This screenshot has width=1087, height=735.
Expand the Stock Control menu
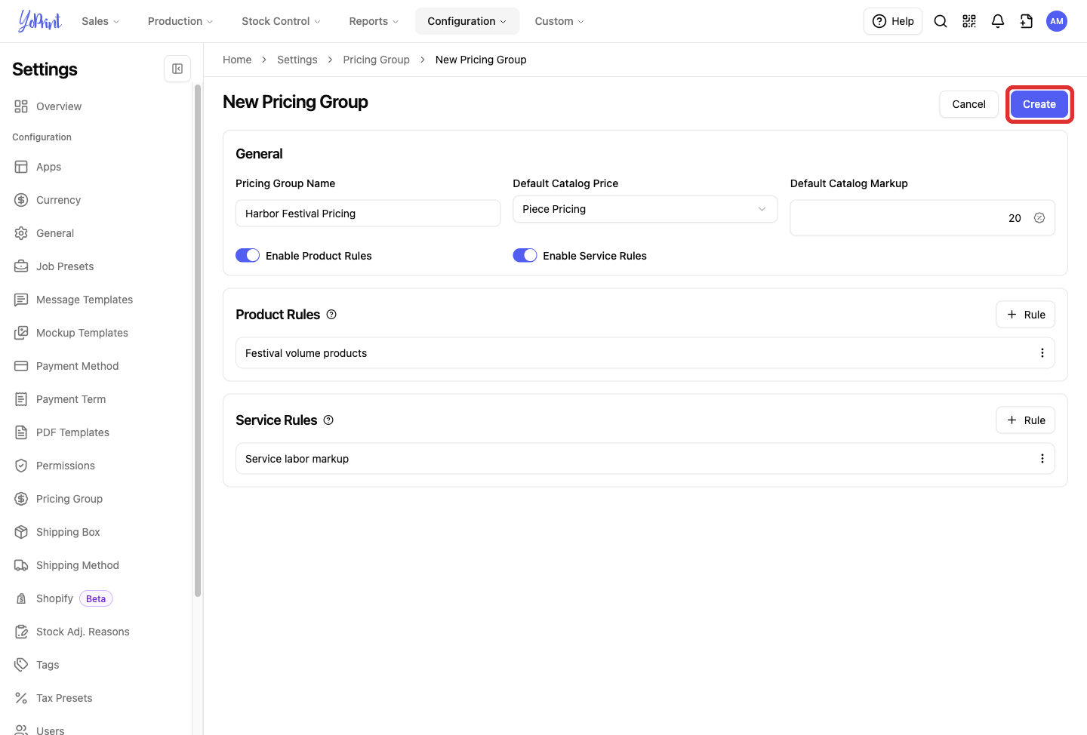coord(281,21)
